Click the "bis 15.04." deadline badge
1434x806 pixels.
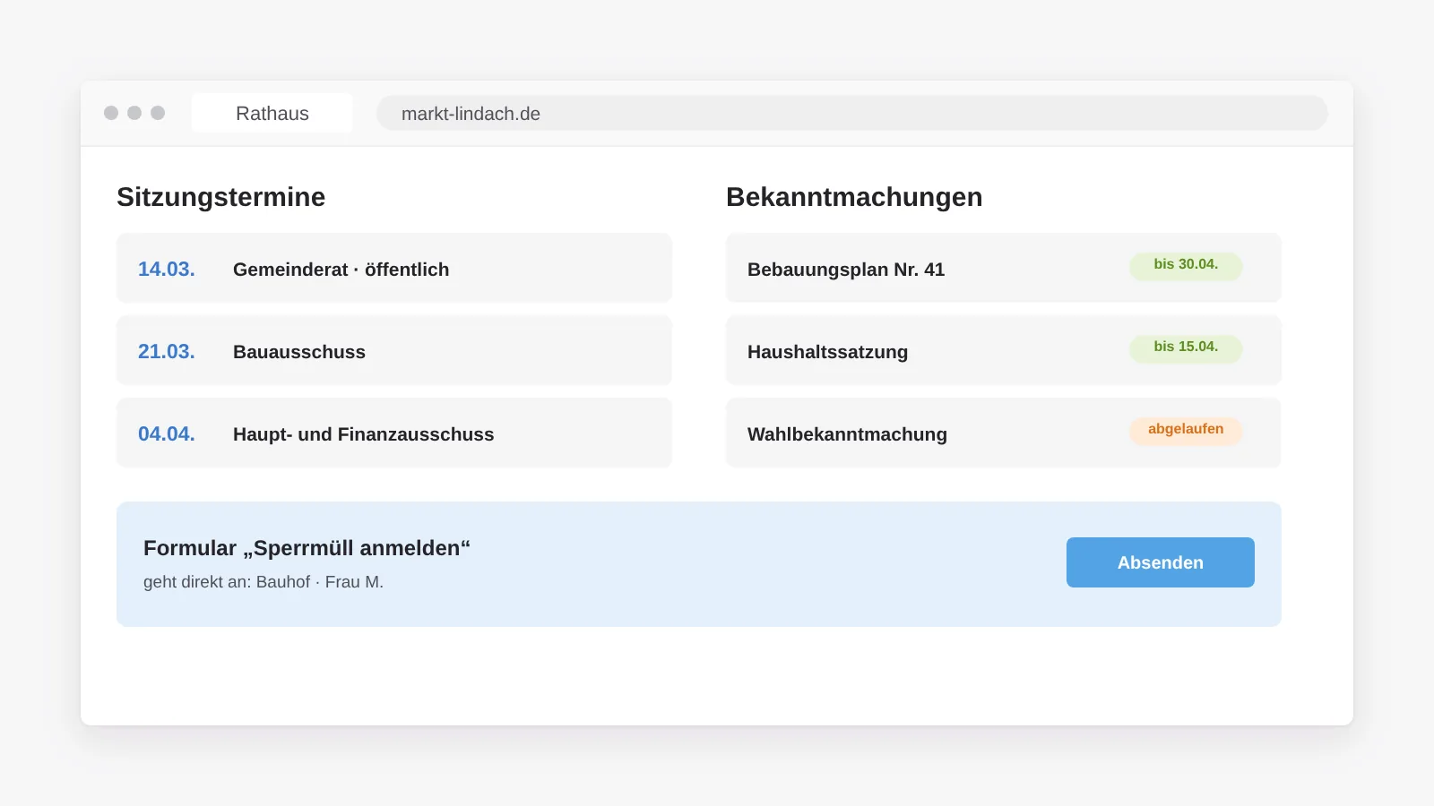point(1186,347)
